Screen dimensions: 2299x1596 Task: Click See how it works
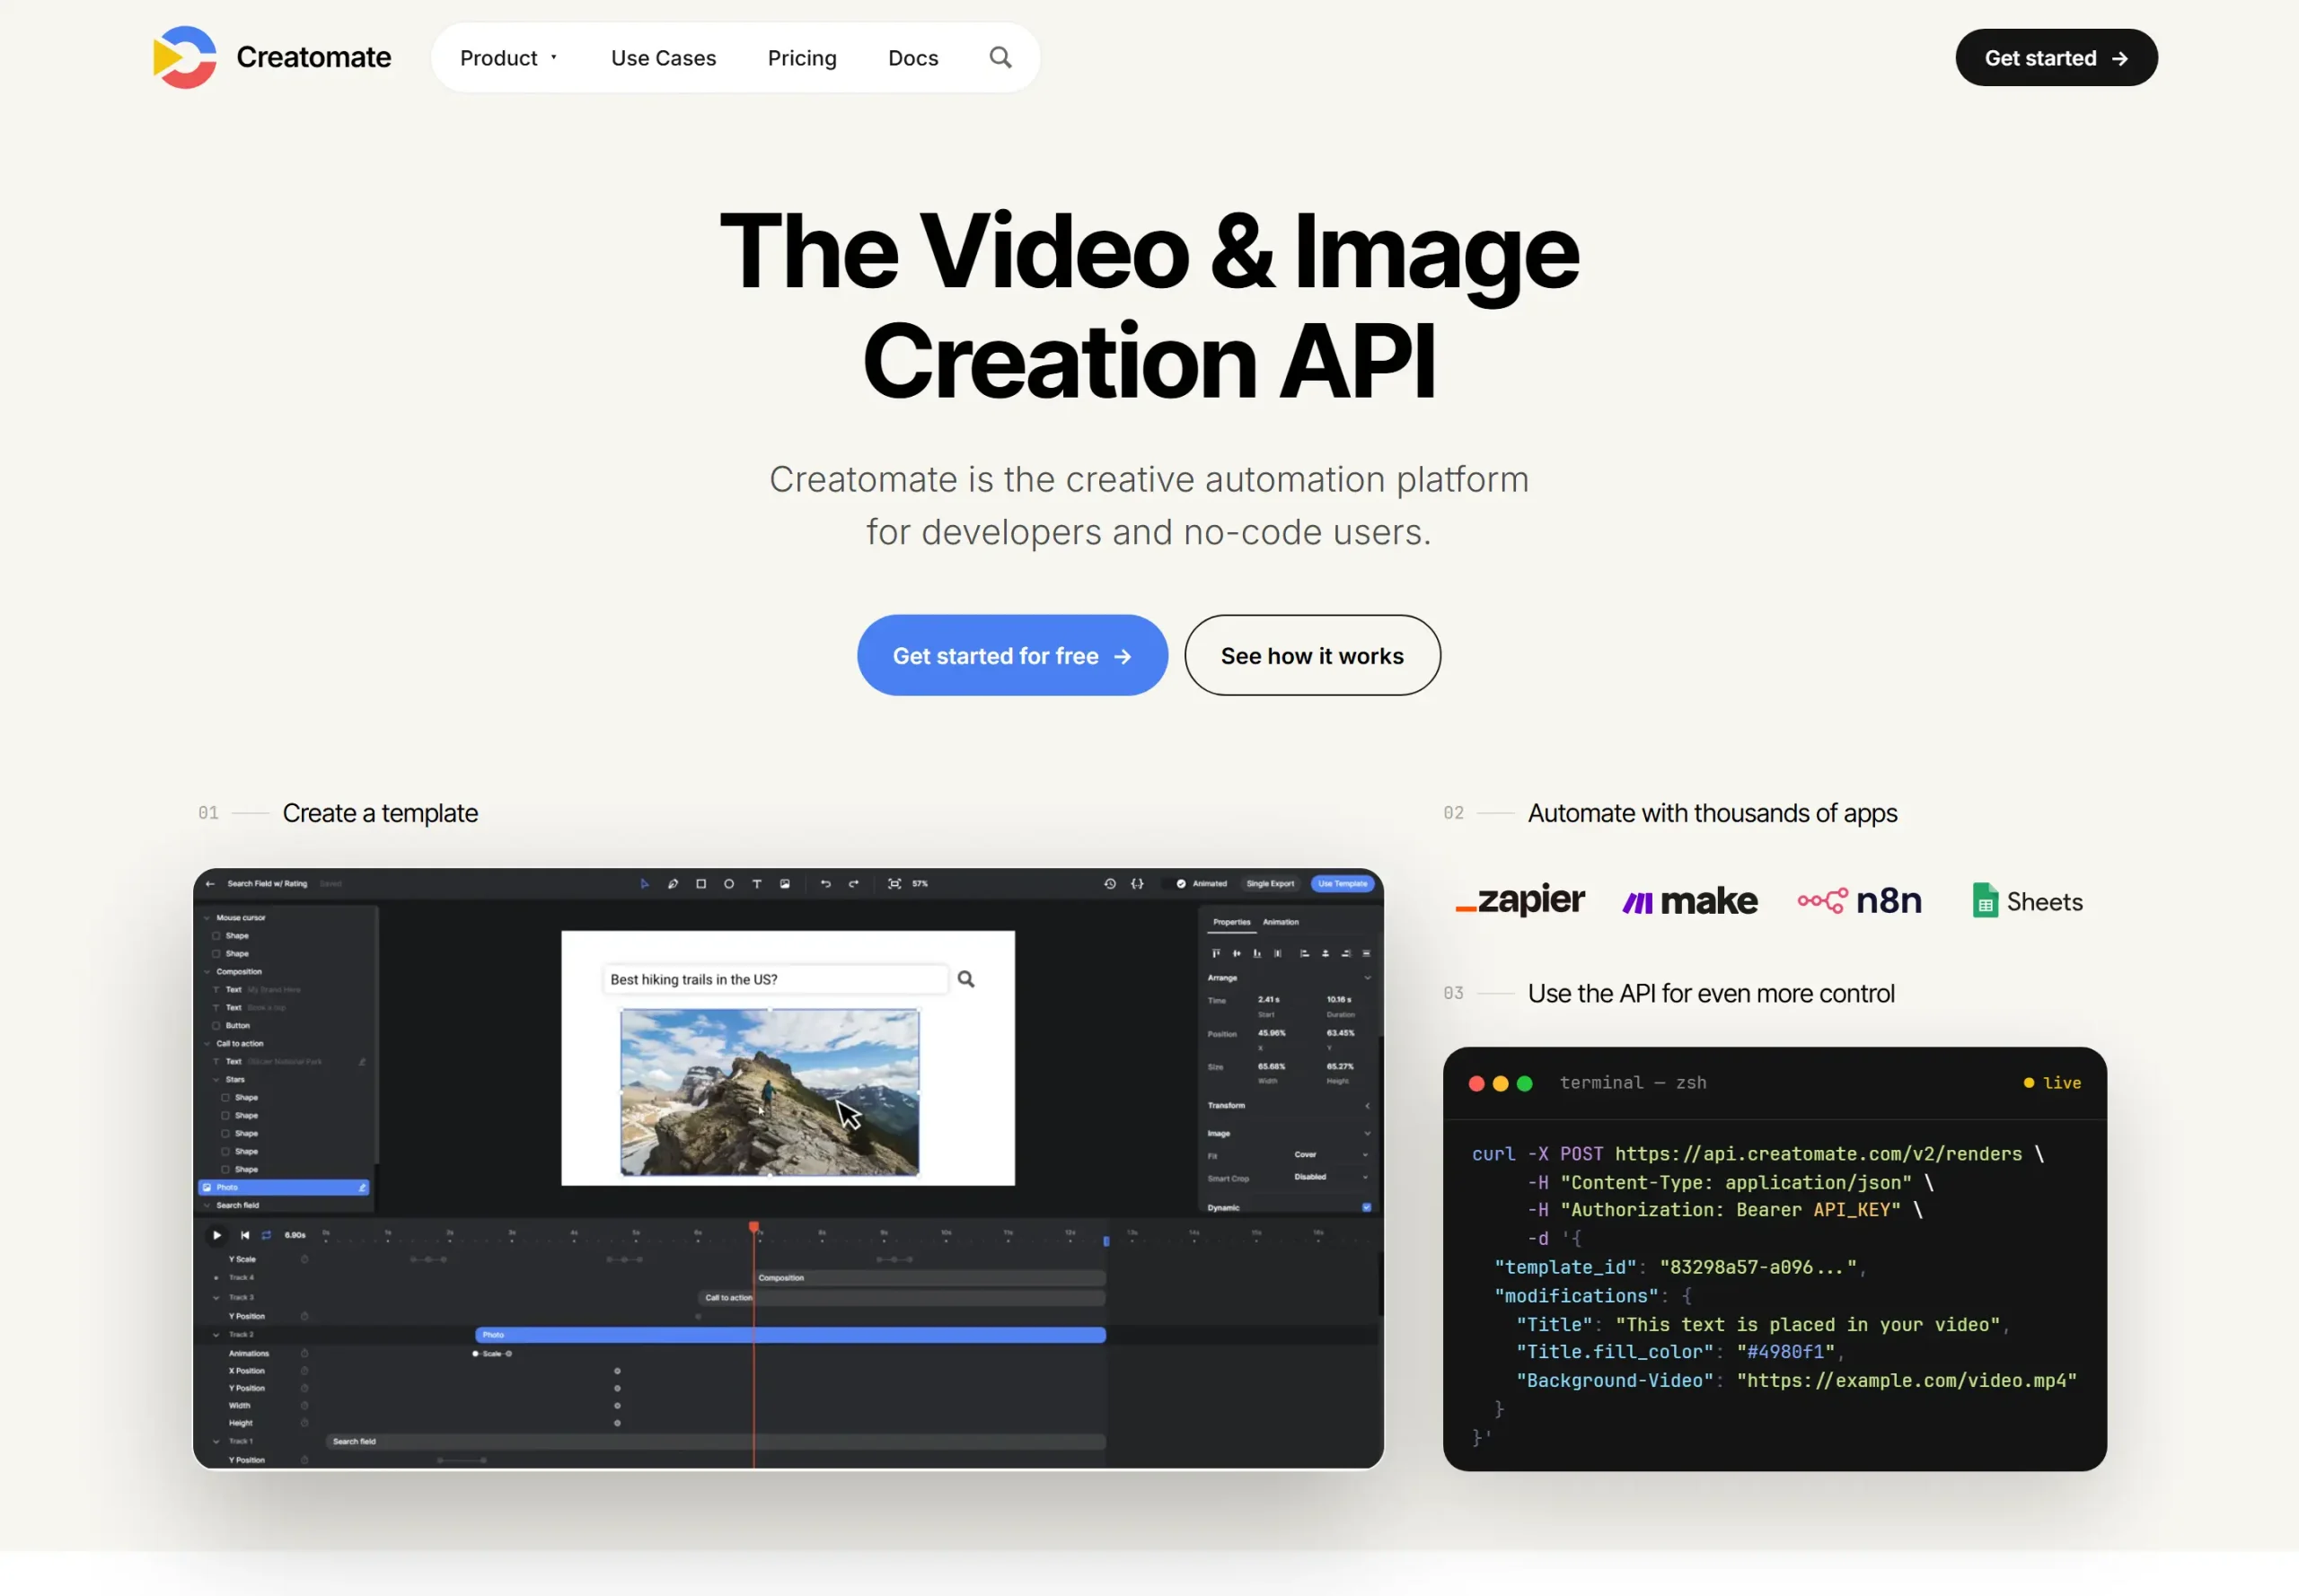click(1311, 655)
